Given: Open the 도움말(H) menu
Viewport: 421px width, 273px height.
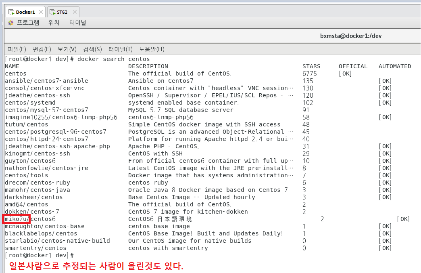Looking at the screenshot, I should pyautogui.click(x=152, y=49).
